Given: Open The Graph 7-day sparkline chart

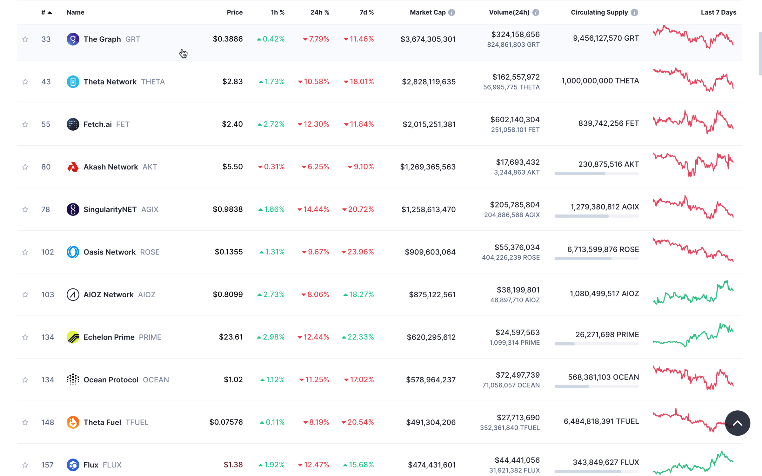Looking at the screenshot, I should [693, 37].
